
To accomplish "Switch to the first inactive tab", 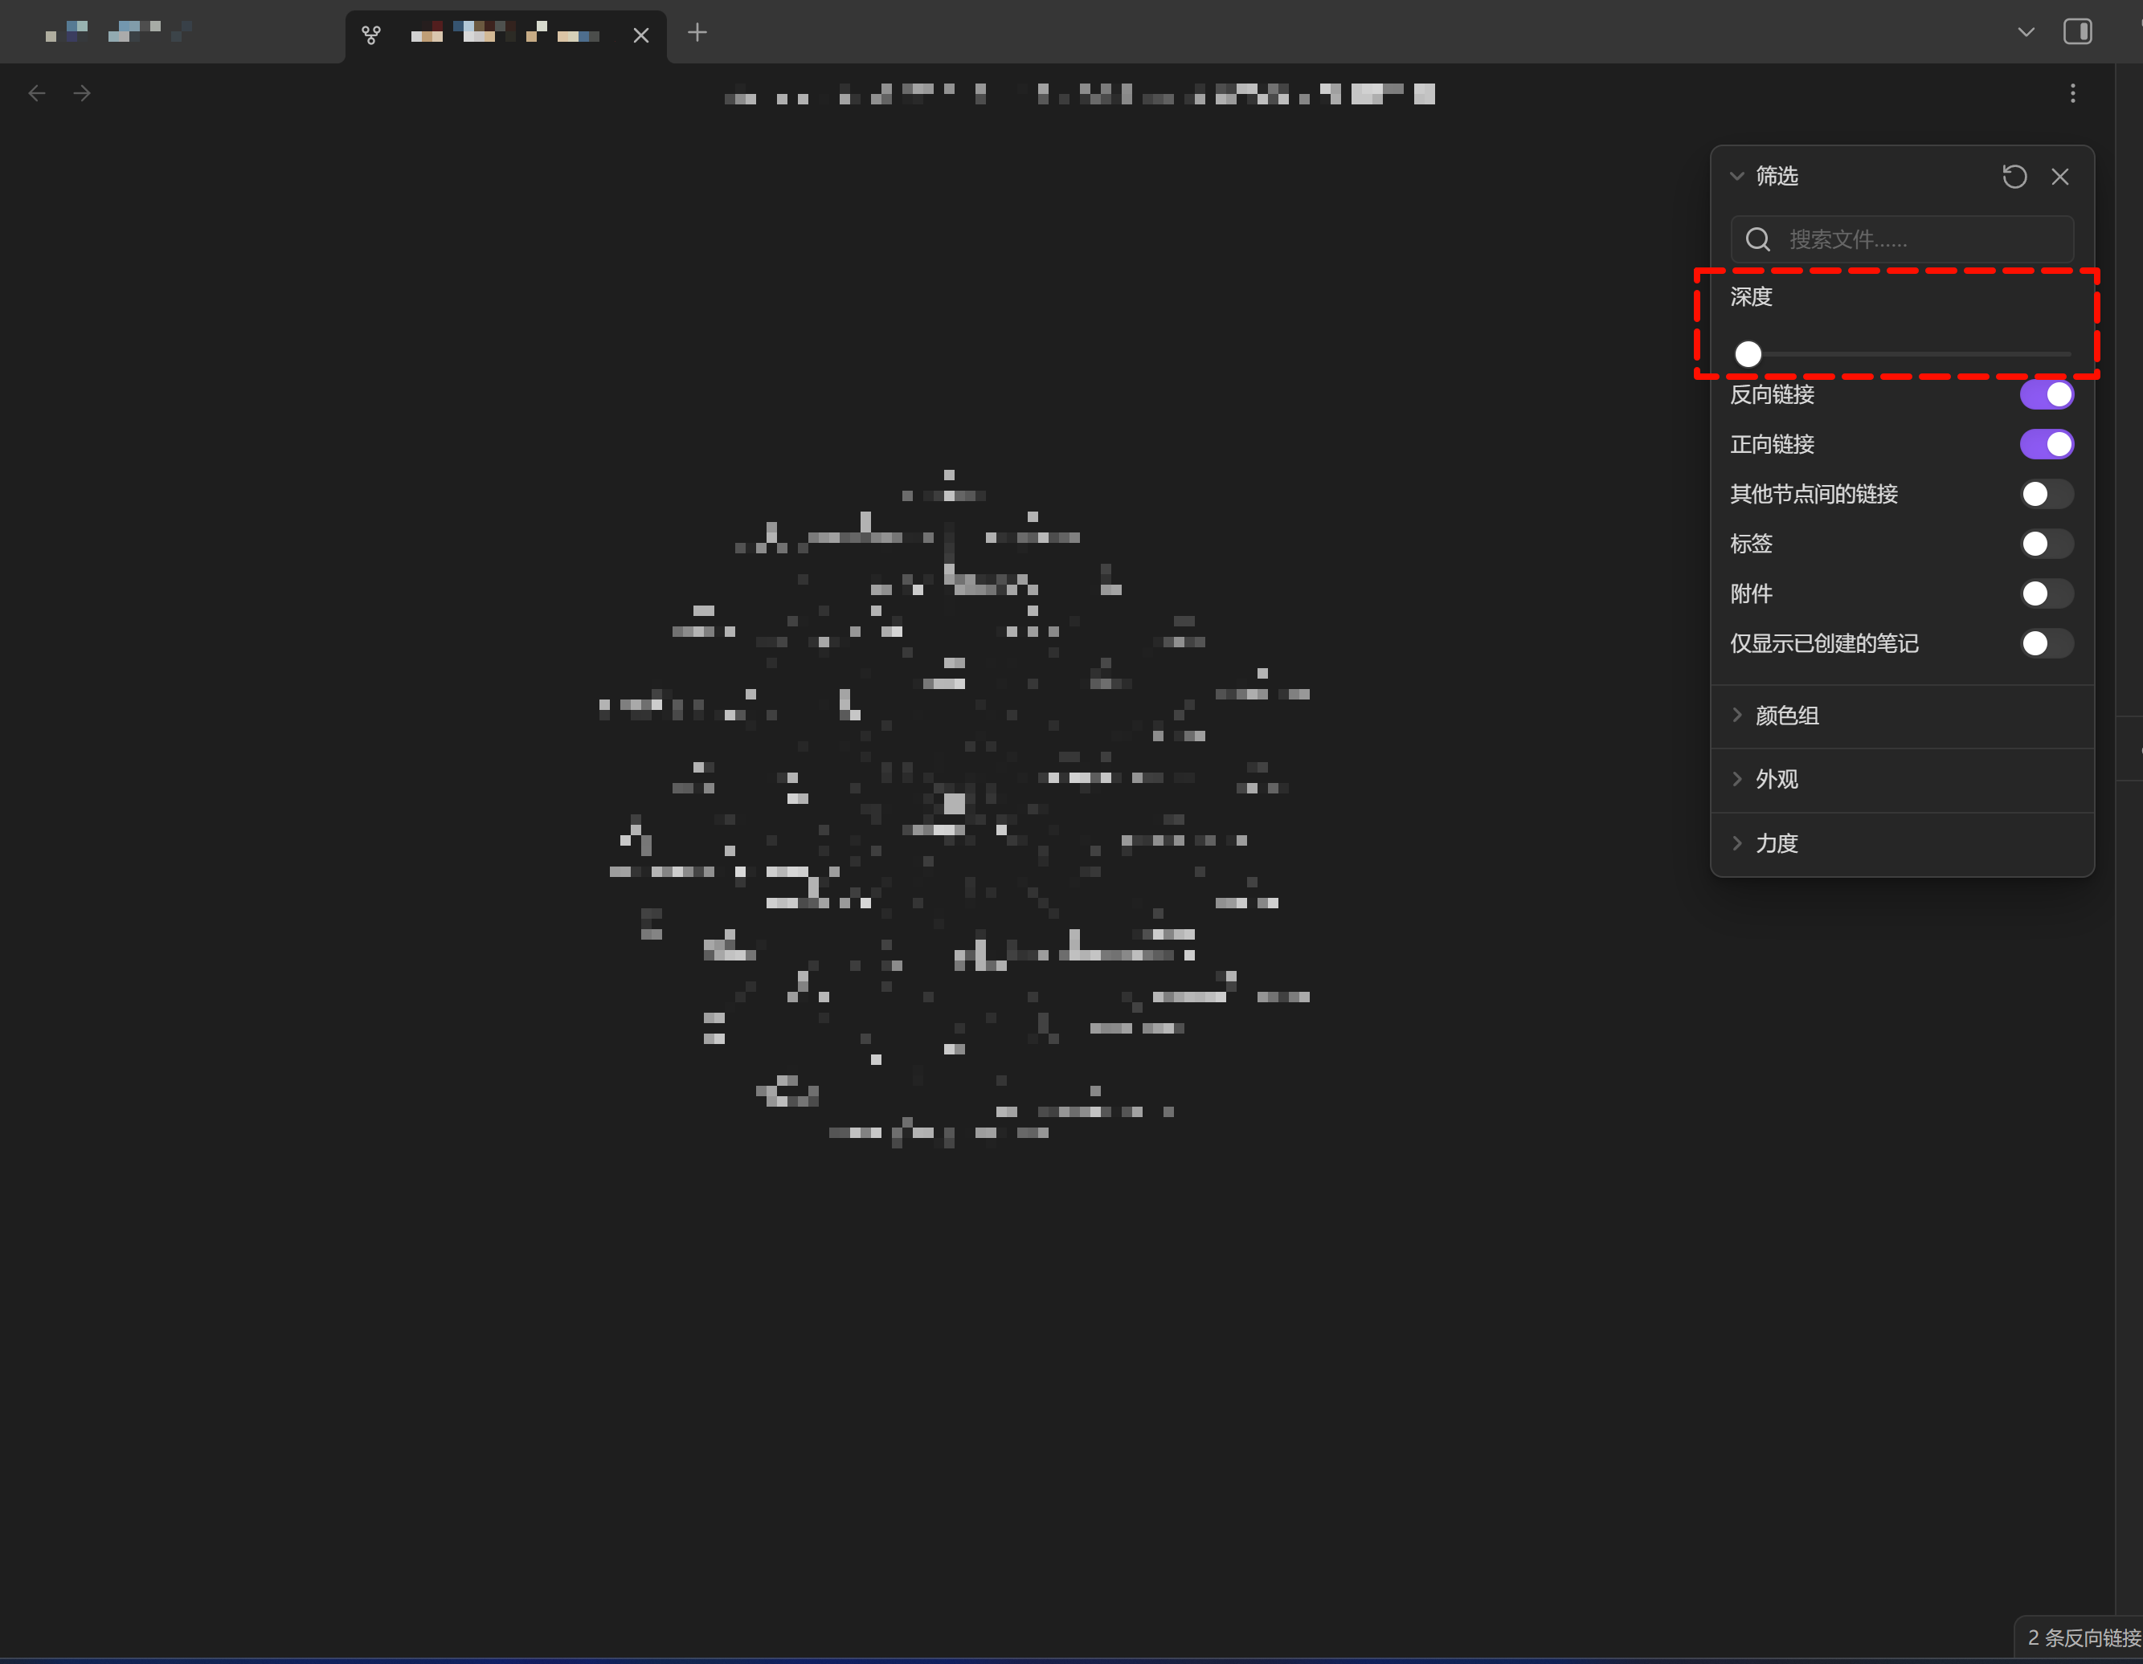I will 118,34.
